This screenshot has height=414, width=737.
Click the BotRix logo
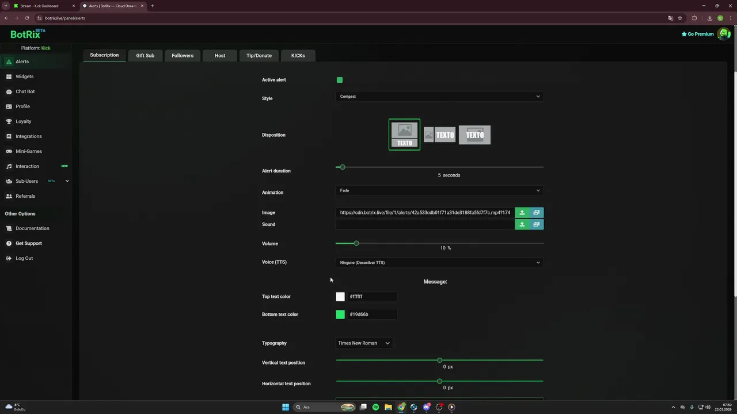27,34
